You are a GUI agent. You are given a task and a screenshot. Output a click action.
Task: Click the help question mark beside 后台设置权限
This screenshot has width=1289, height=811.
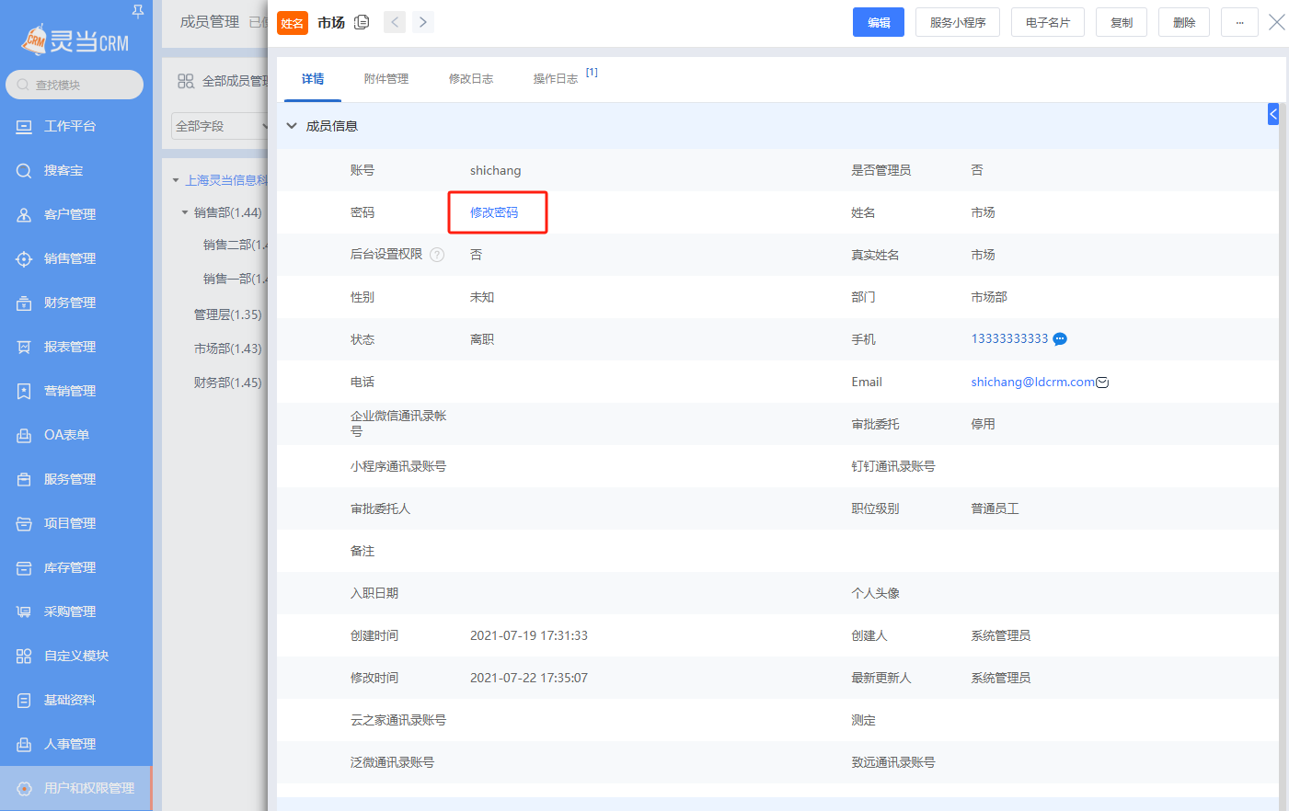[437, 255]
